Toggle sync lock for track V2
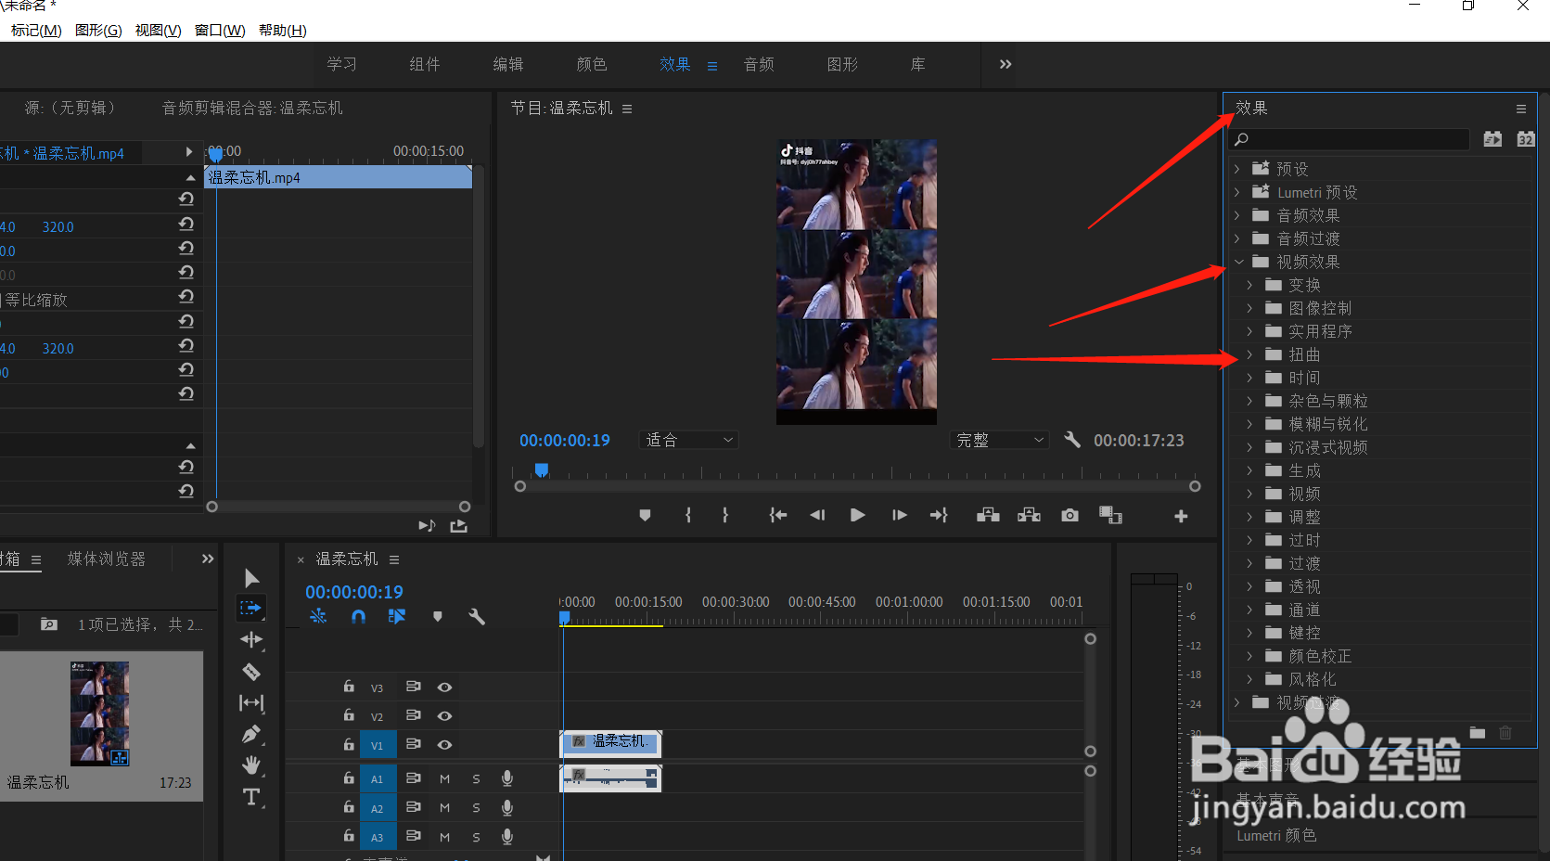This screenshot has width=1550, height=861. point(414,715)
